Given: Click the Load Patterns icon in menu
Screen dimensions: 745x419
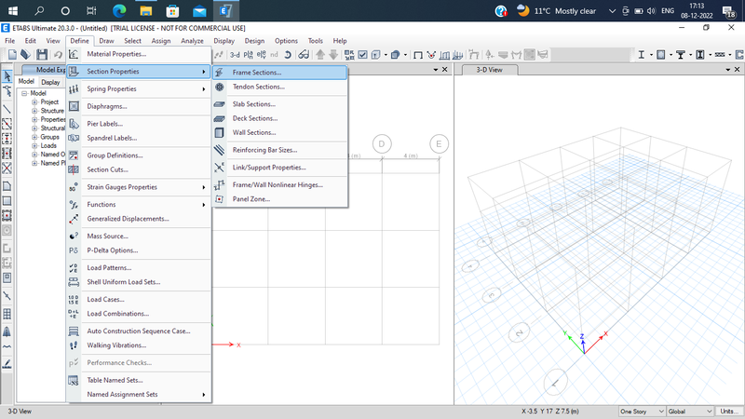Looking at the screenshot, I should click(74, 268).
